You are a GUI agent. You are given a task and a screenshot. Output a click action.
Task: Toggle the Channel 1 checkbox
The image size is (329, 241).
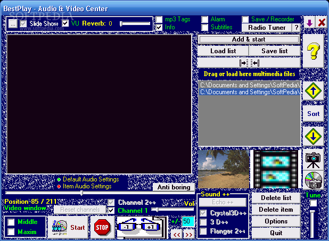(111, 210)
